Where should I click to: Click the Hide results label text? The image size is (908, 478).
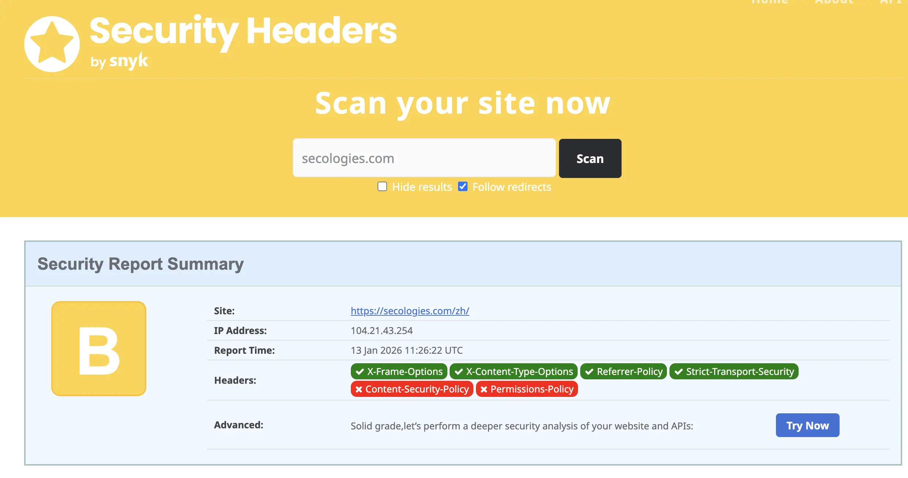[x=422, y=187]
